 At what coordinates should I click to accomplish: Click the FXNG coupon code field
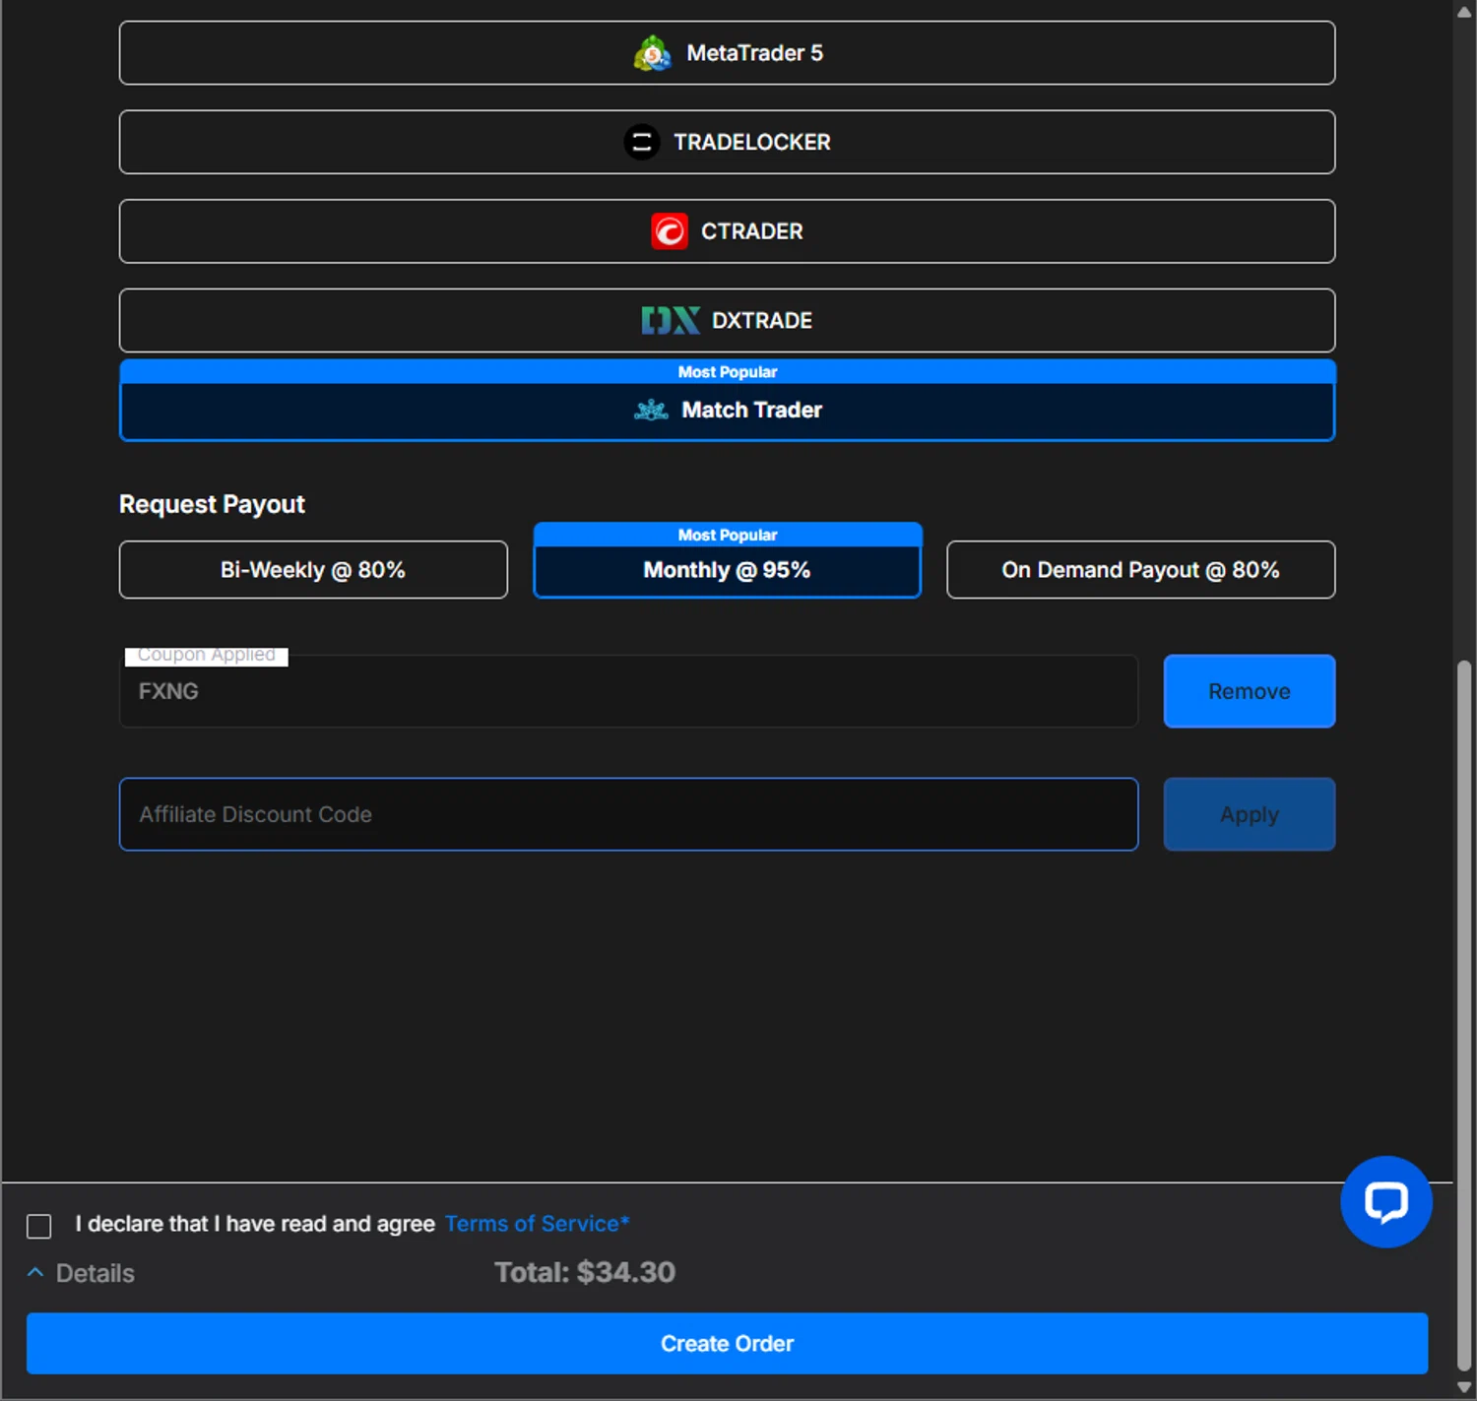coord(628,691)
